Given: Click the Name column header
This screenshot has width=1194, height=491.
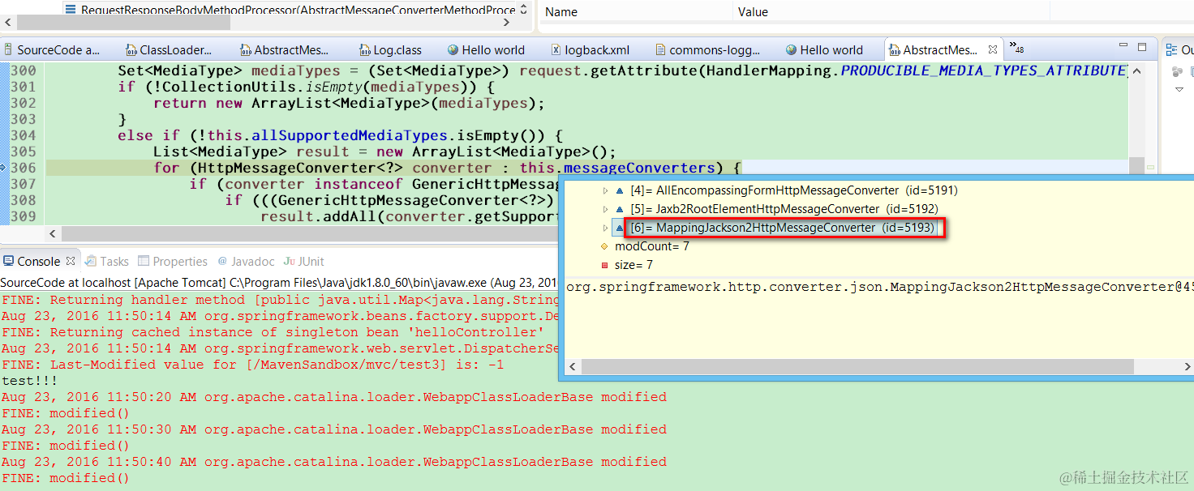Looking at the screenshot, I should tap(561, 12).
